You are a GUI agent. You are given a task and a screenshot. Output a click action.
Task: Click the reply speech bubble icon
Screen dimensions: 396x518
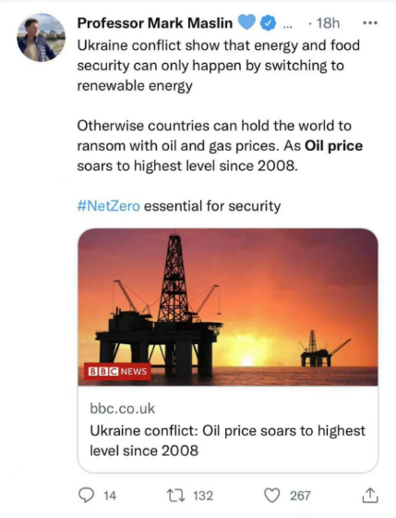tap(86, 495)
